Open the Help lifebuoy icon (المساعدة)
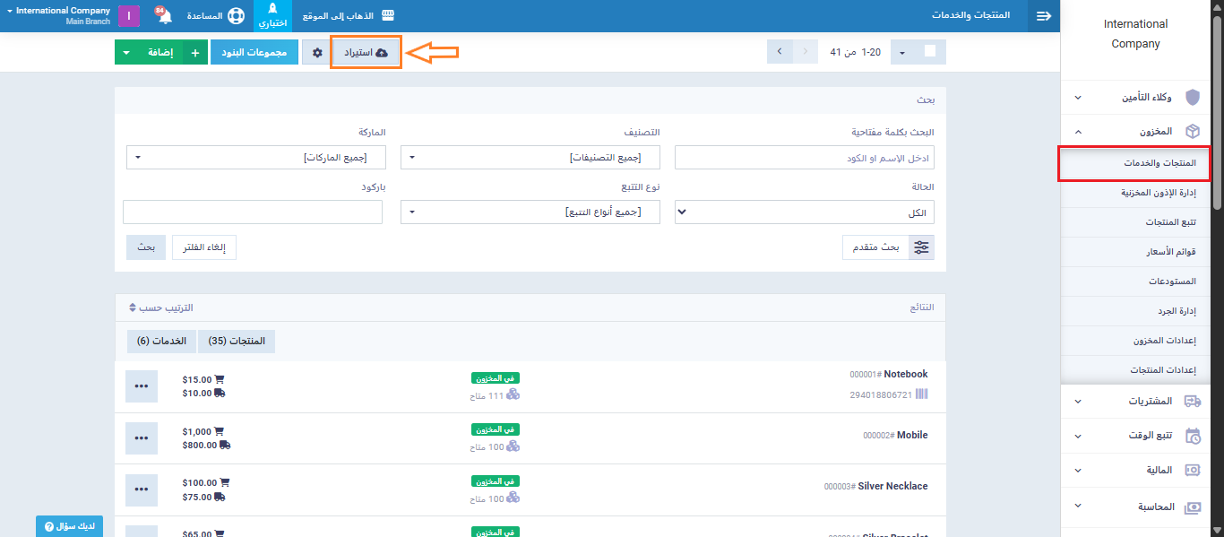1224x537 pixels. tap(235, 16)
